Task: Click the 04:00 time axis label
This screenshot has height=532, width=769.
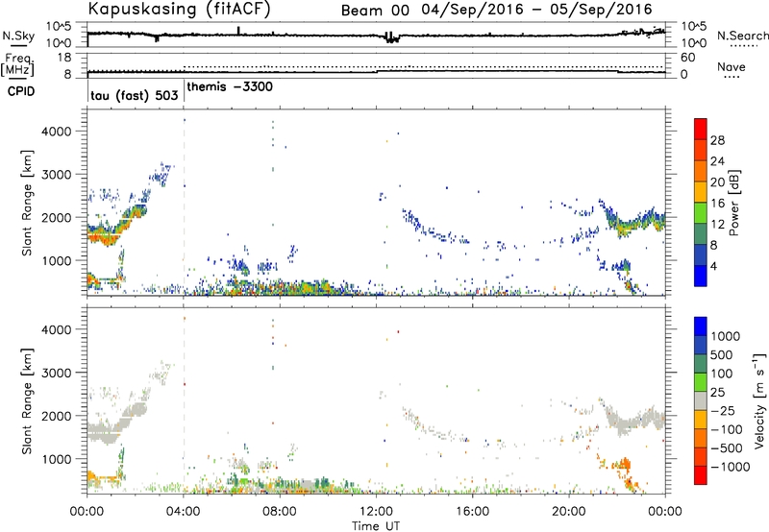Action: click(x=183, y=512)
